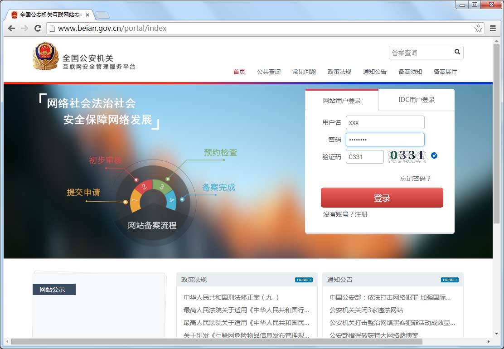Focus the 密码 password field

click(385, 140)
